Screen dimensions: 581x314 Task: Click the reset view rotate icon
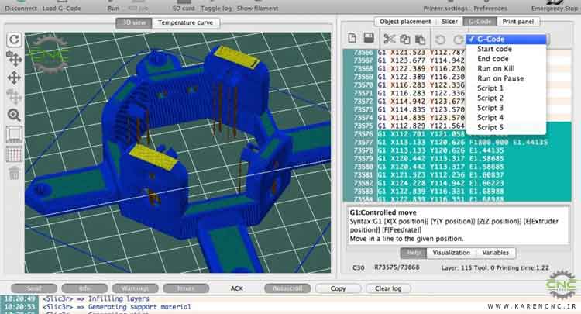click(14, 40)
